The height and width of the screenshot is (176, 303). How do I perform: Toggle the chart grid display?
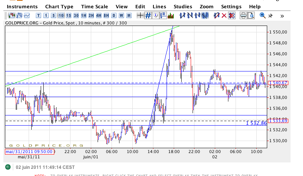click(148, 15)
